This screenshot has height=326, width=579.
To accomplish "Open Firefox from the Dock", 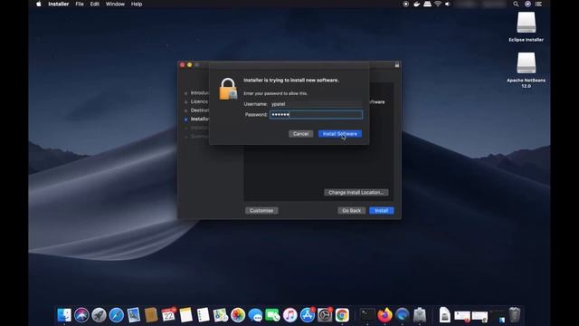I will [x=384, y=315].
